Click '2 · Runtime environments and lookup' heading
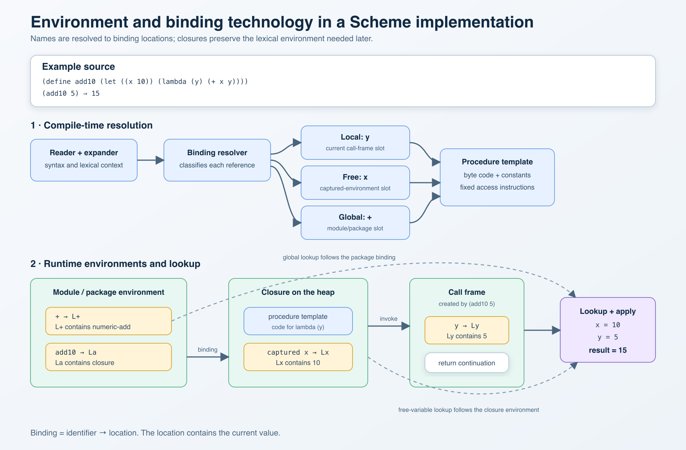This screenshot has width=686, height=450. [115, 264]
